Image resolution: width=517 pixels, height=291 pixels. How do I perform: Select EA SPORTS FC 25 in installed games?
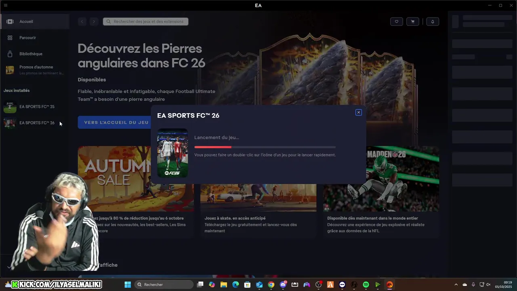(35, 107)
